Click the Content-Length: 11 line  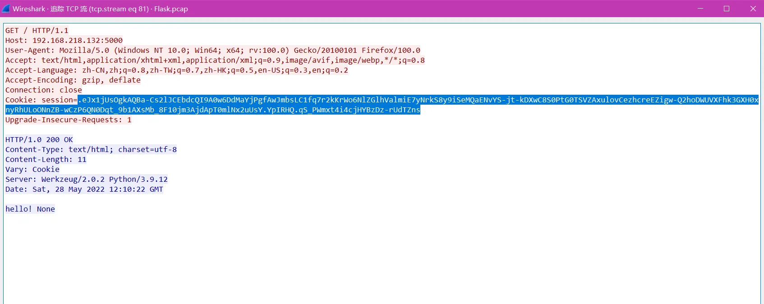click(46, 160)
